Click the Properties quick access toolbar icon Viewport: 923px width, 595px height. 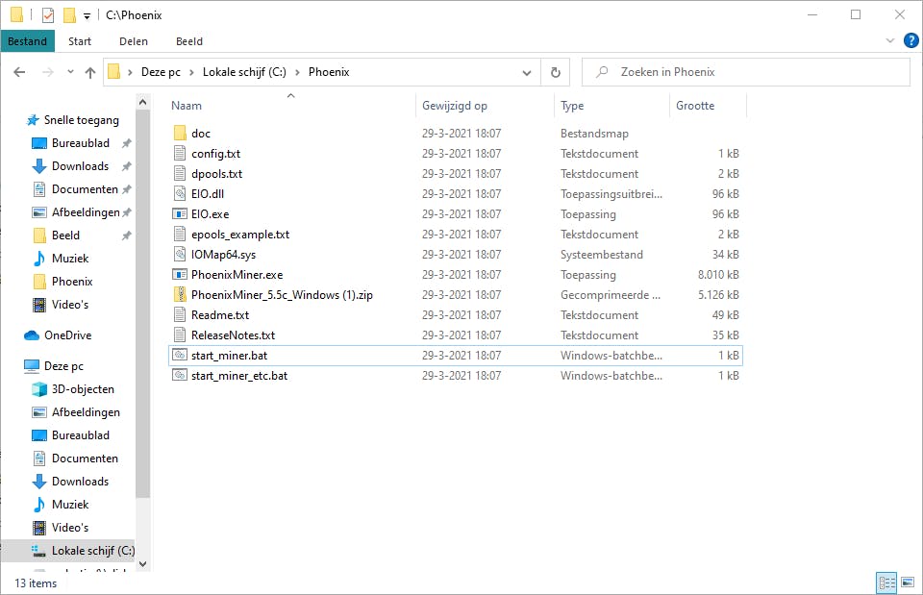(x=48, y=14)
